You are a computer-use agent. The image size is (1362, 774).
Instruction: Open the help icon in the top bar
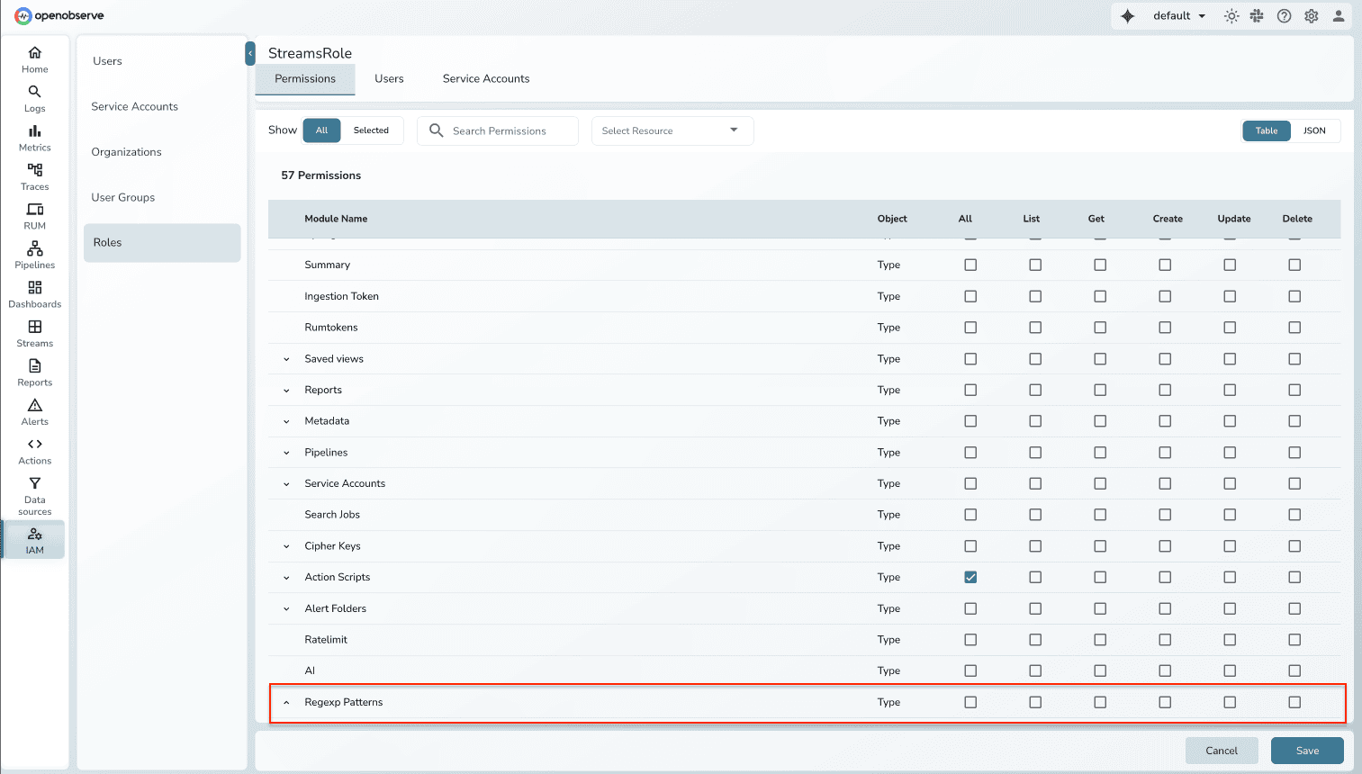click(1284, 15)
